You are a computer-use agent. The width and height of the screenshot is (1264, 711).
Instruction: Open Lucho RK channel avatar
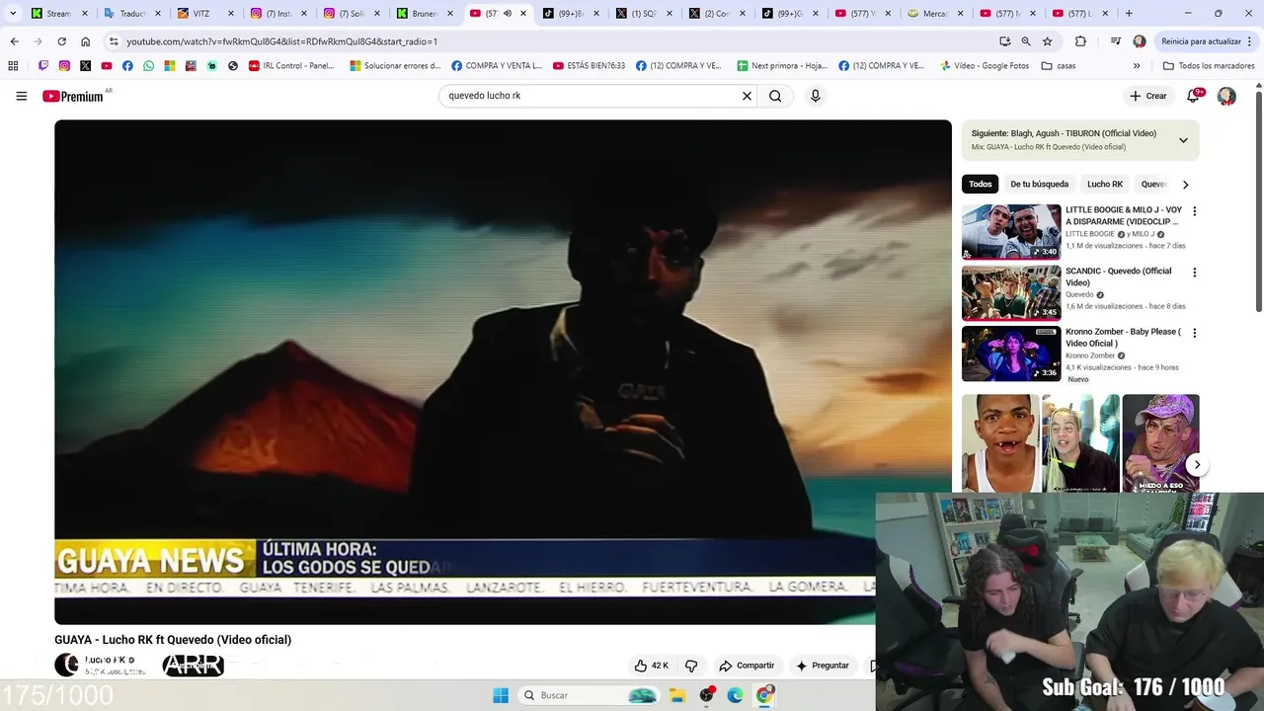[x=67, y=665]
